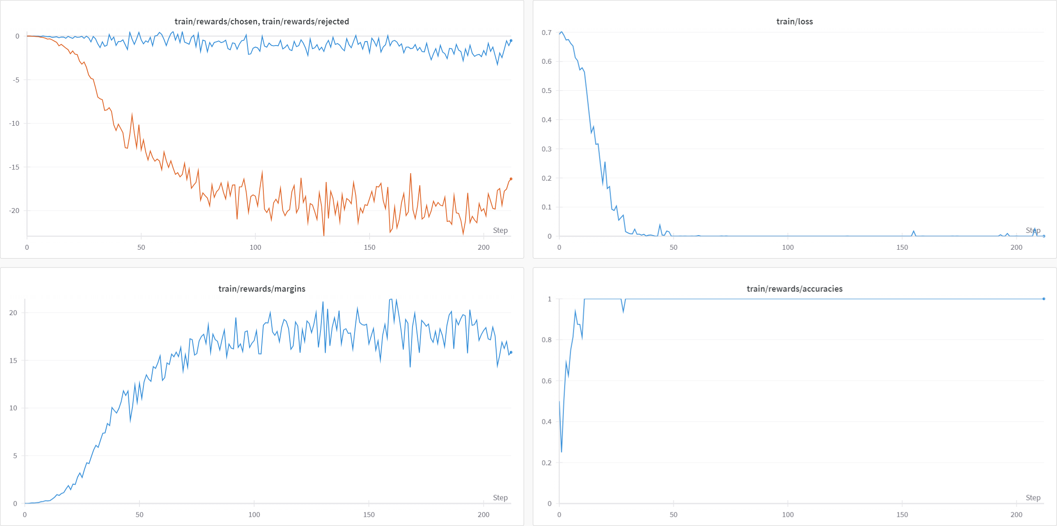Click the train/rewards/accuracies chart title
Image resolution: width=1057 pixels, height=526 pixels.
tap(795, 289)
